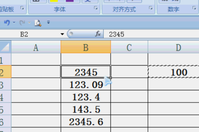Click empty cell C2
The image size is (199, 132).
(129, 72)
